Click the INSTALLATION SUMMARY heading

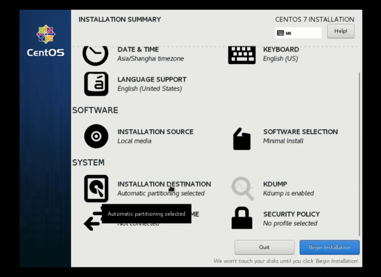[120, 19]
